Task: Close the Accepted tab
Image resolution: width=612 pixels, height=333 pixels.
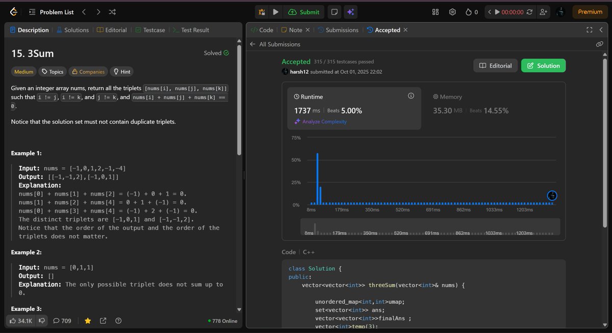Action: coord(405,30)
